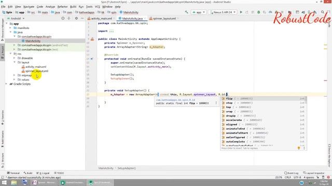Open the Terminal tool window

click(x=13, y=173)
